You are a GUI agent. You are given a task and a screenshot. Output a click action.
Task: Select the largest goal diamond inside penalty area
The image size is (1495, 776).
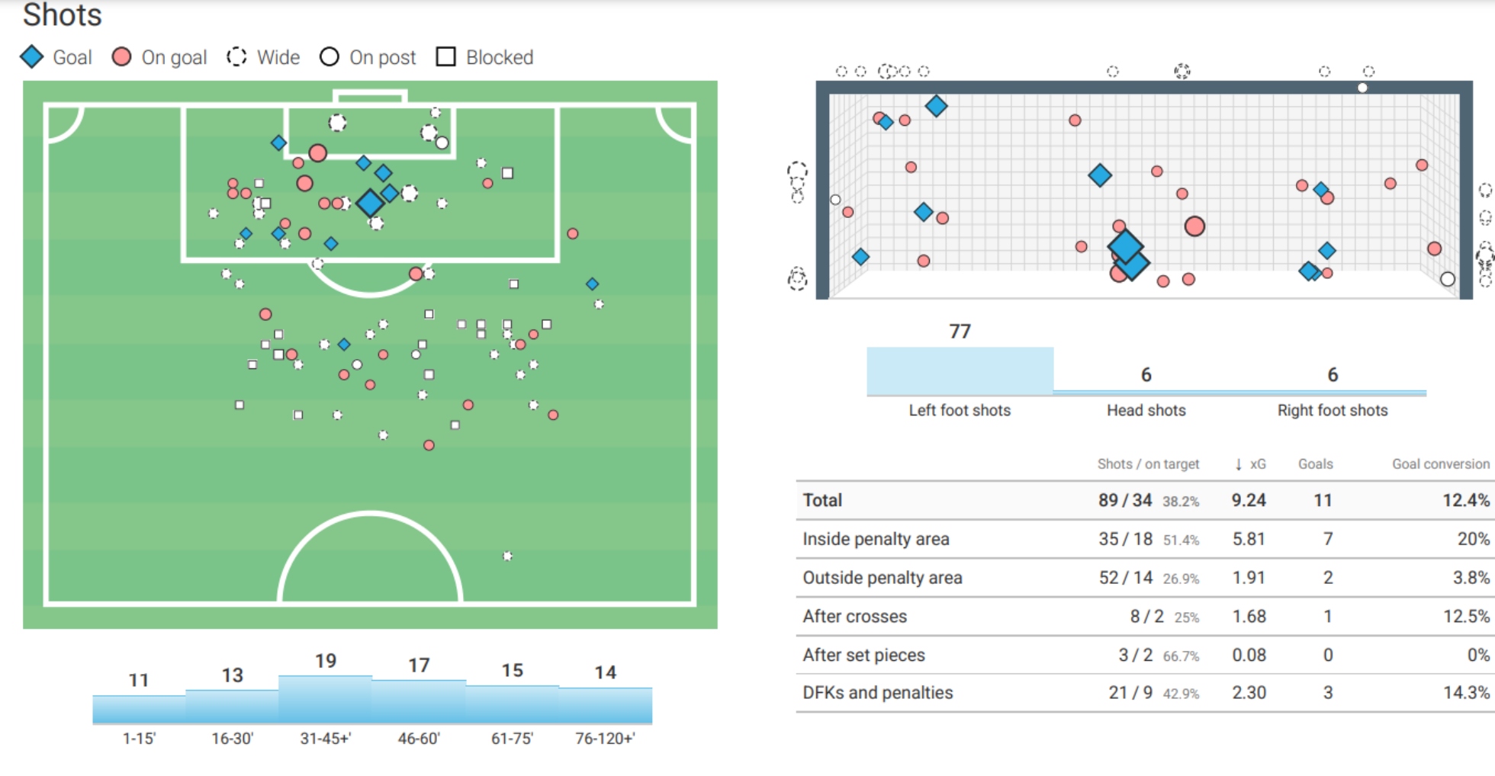tap(370, 203)
